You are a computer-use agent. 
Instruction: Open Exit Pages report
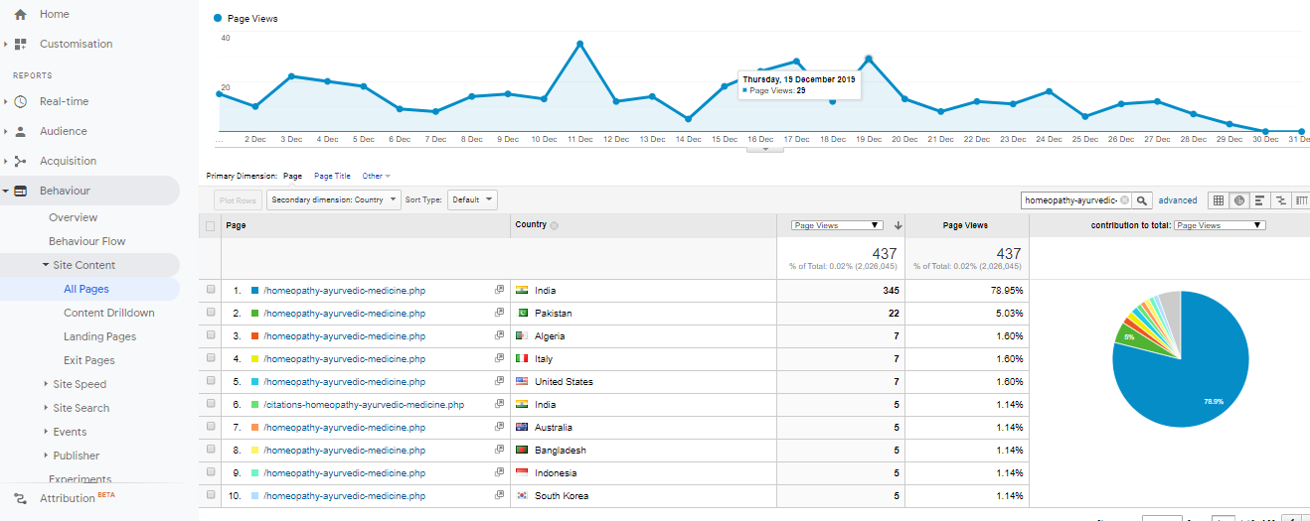[x=89, y=360]
